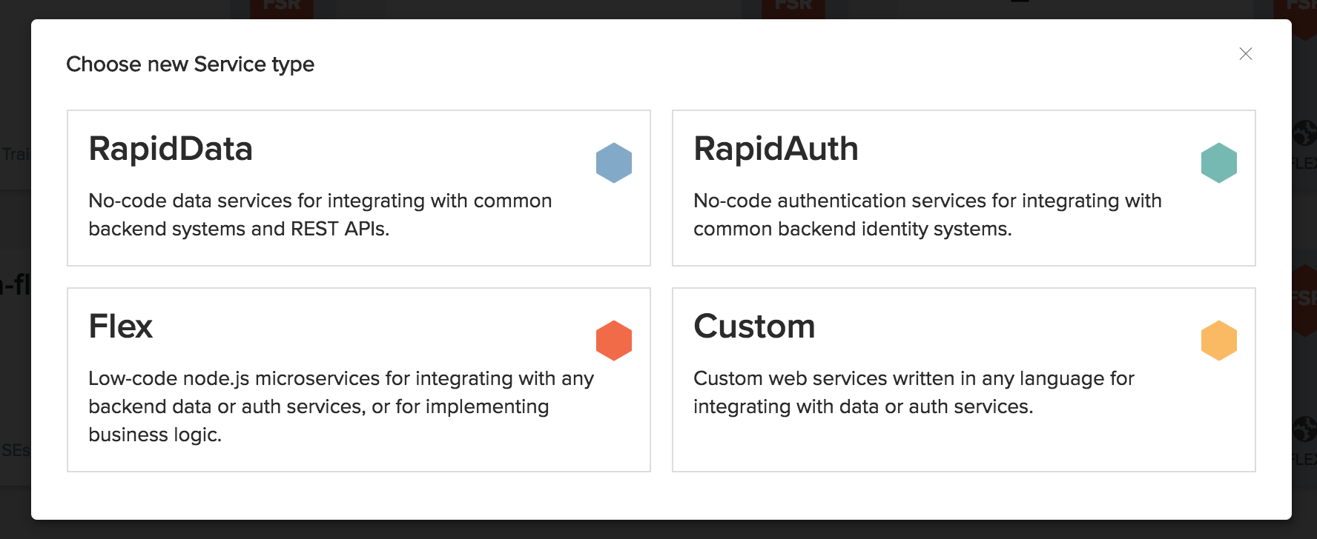Click the teal RapidAuth hexagon icon
The image size is (1317, 539).
1219,163
